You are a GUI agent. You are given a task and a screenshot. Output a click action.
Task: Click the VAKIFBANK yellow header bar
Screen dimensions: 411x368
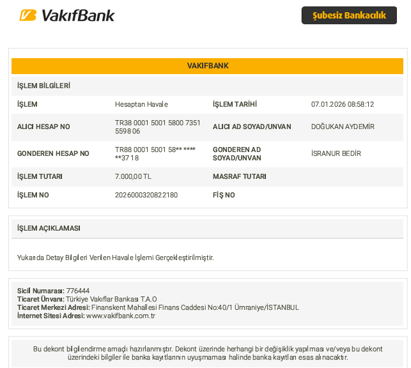207,66
